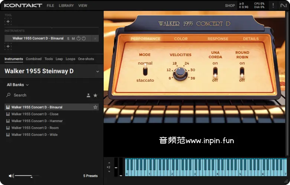290x185 pixels.
Task: Select Walker 1955 Concert D - Hammer preset
Action: click(37, 121)
